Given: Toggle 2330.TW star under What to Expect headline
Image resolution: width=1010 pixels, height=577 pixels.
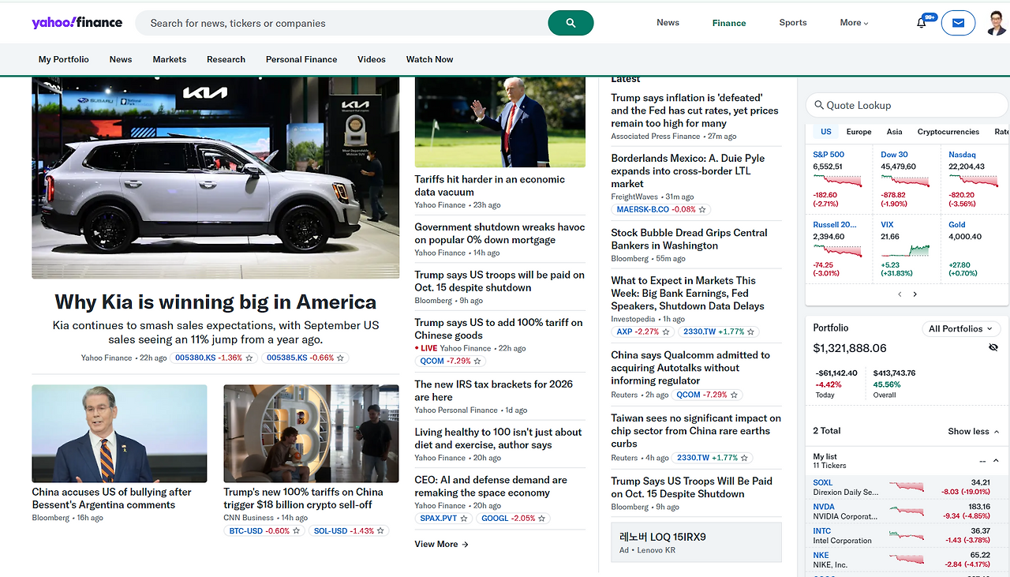Looking at the screenshot, I should pos(751,332).
